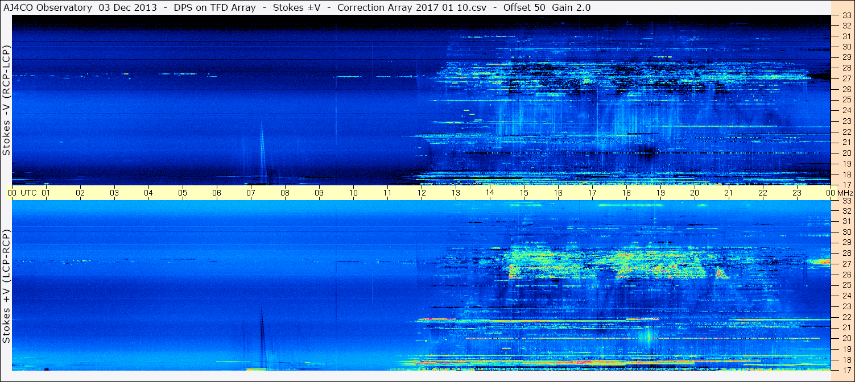Click 22 on the Stokes +V frequency scale

click(x=846, y=317)
